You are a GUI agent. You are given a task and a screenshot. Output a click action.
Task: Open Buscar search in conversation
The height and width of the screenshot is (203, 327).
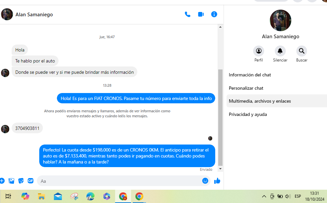(x=302, y=51)
